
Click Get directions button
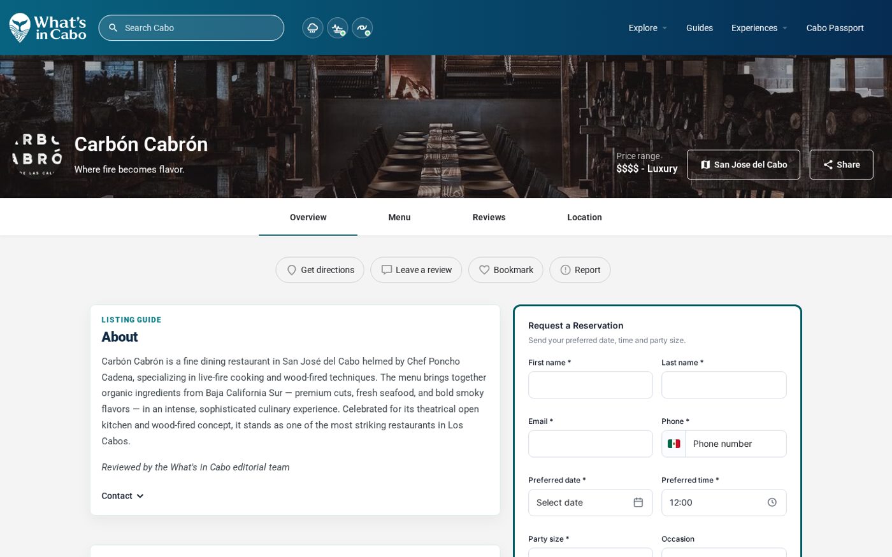[320, 270]
